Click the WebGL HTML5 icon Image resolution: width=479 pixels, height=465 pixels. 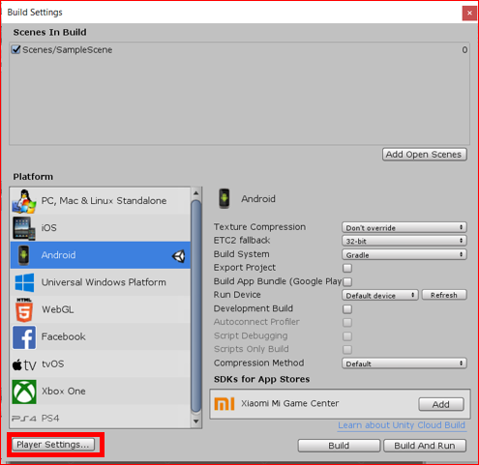coord(24,309)
